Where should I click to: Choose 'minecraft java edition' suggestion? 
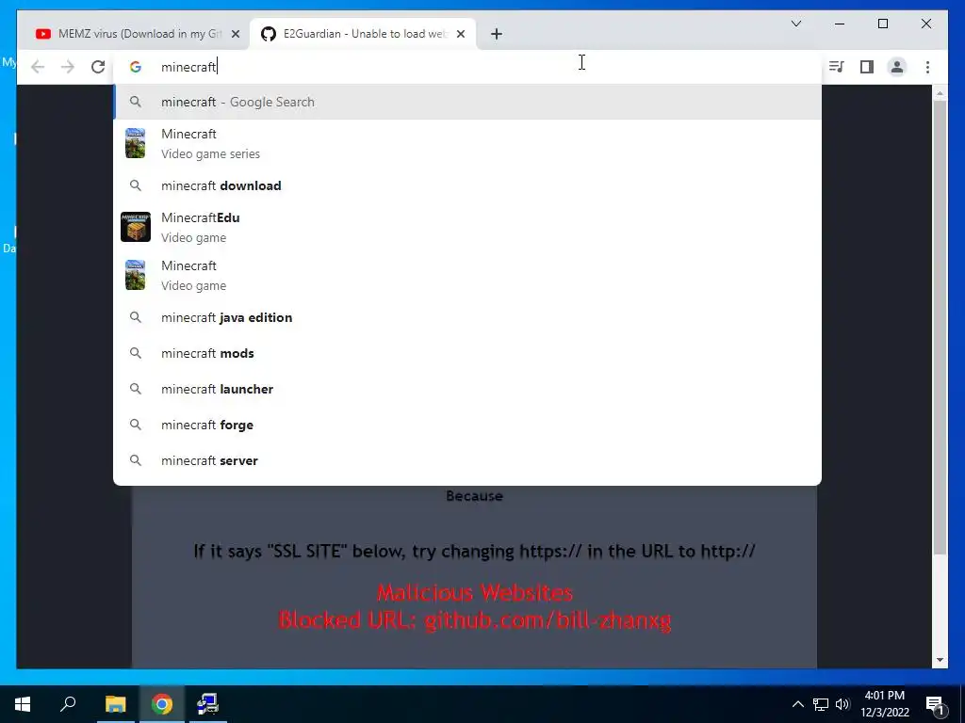click(467, 318)
